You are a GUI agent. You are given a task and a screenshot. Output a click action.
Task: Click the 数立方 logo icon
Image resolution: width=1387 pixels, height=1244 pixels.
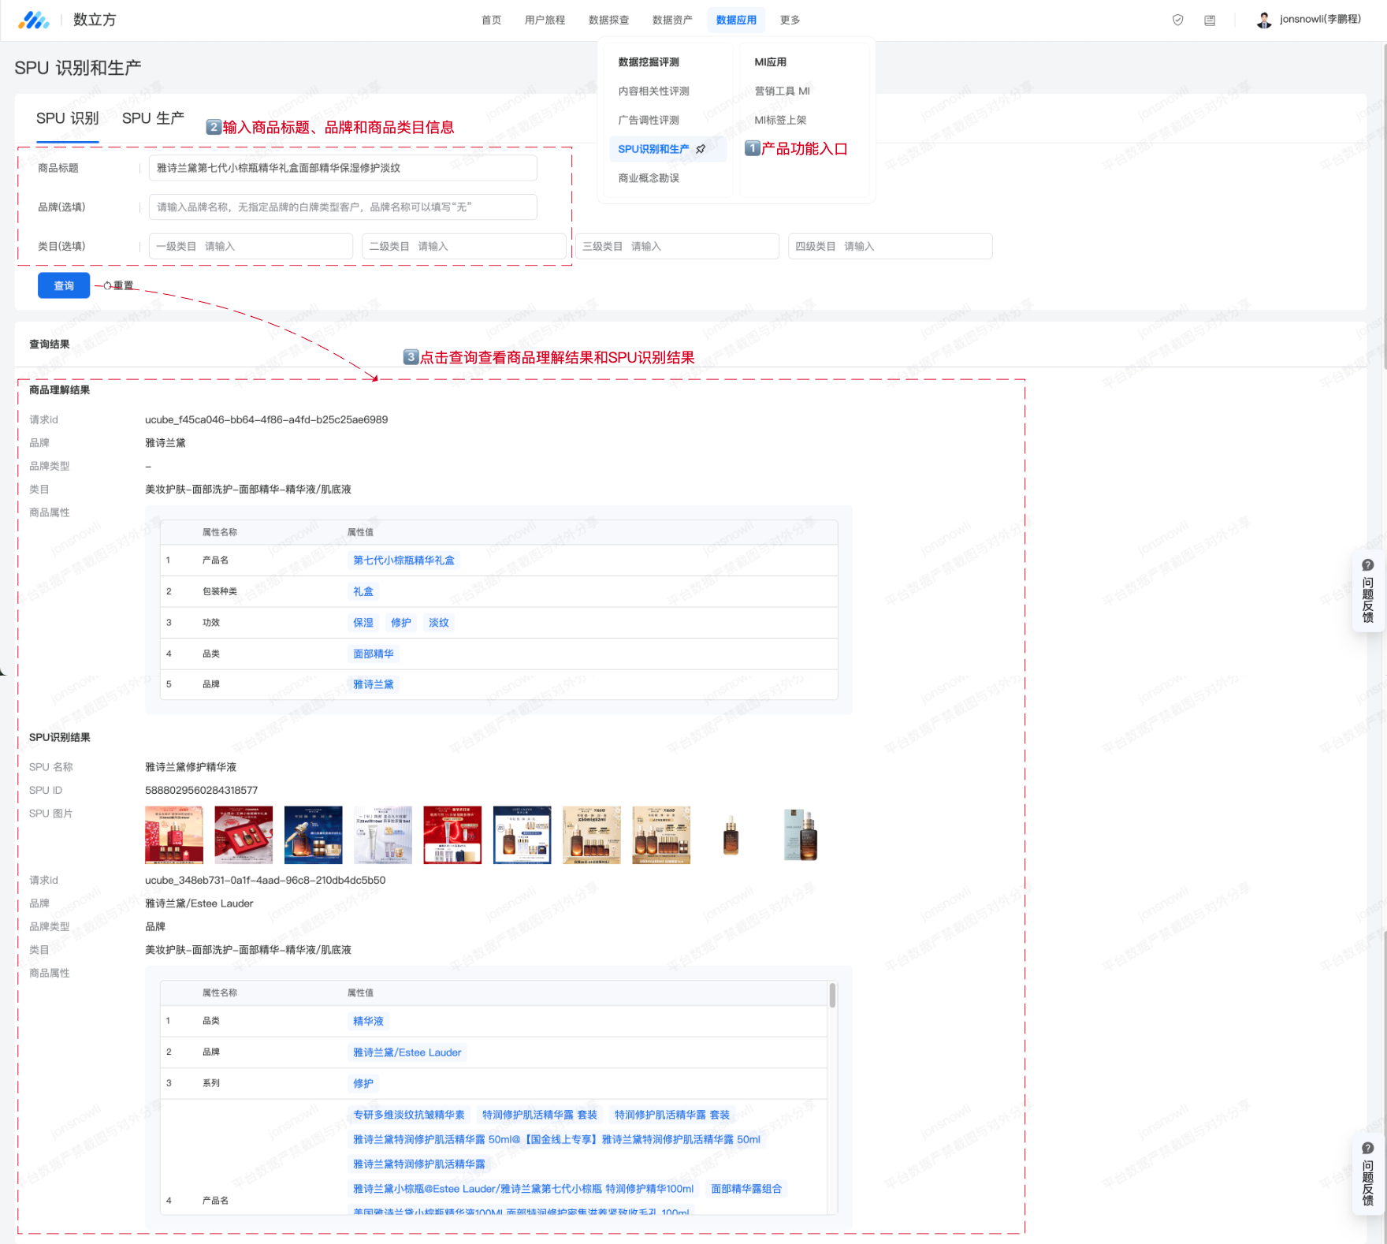tap(33, 20)
